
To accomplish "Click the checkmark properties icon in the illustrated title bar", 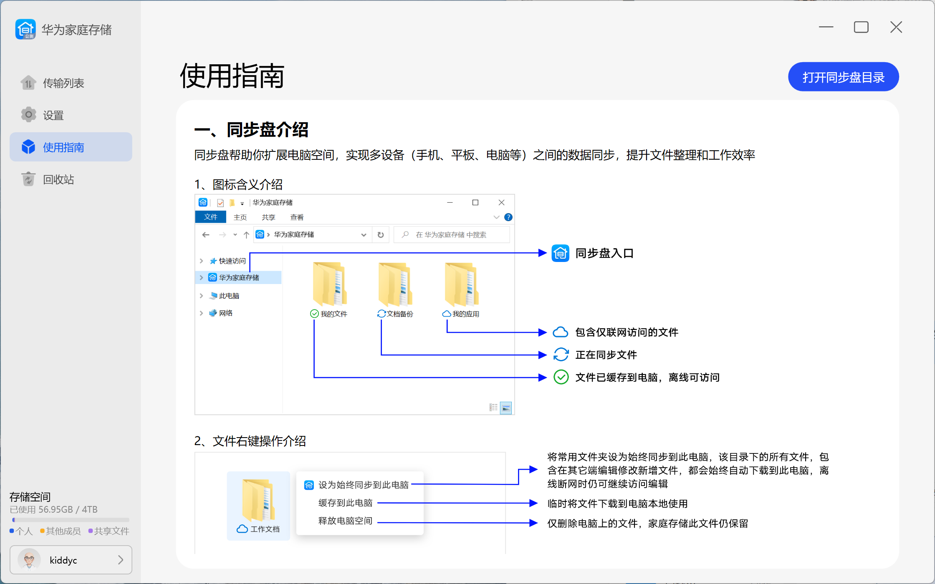I will (220, 203).
